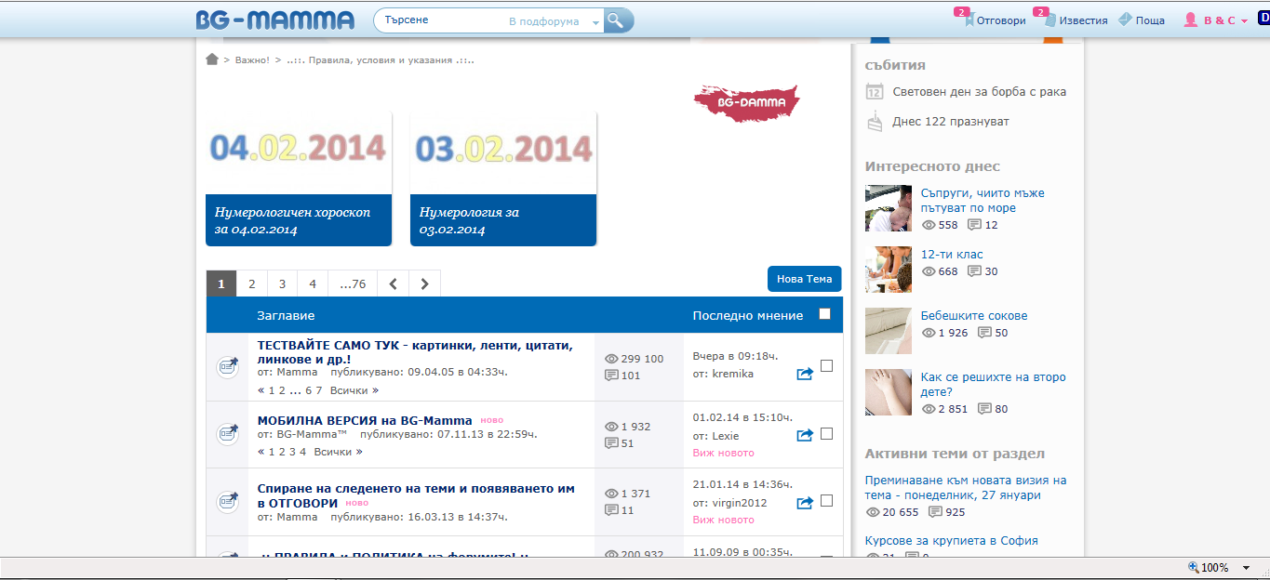Screen dimensions: 1270x580
Task: Jump to last post of МОБИЛНА ВЕРСИЯ topic
Action: [805, 434]
